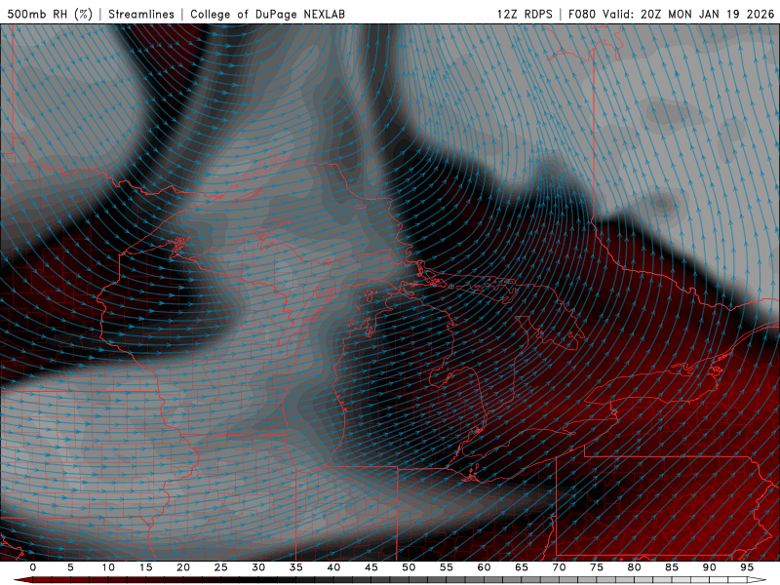Click the colorbar label "75"

click(597, 567)
